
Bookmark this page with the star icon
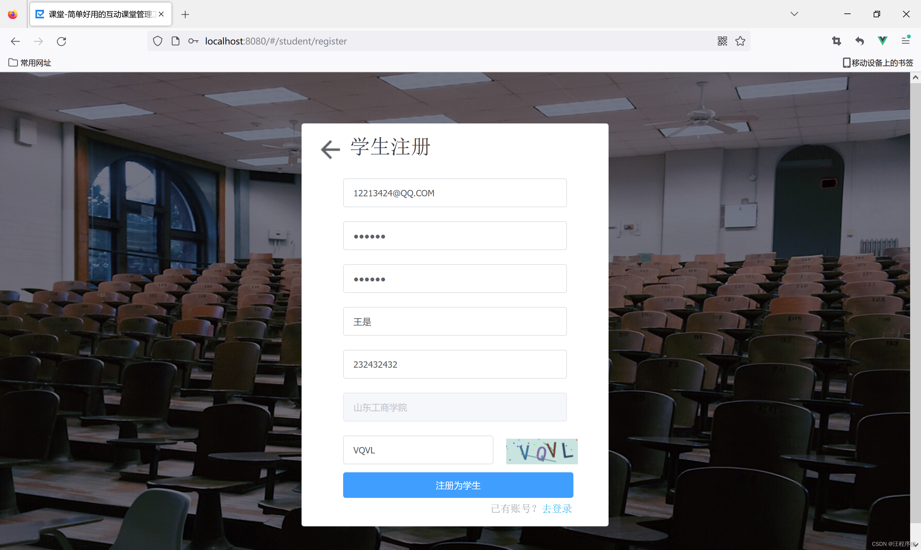pyautogui.click(x=740, y=41)
